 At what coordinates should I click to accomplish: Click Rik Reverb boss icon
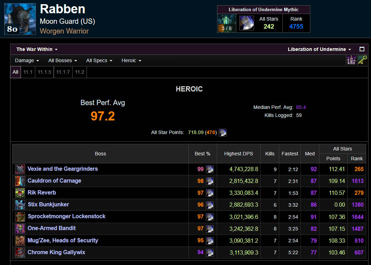tap(20, 193)
